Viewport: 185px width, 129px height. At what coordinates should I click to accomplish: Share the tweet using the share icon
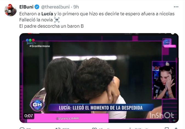point(176,128)
